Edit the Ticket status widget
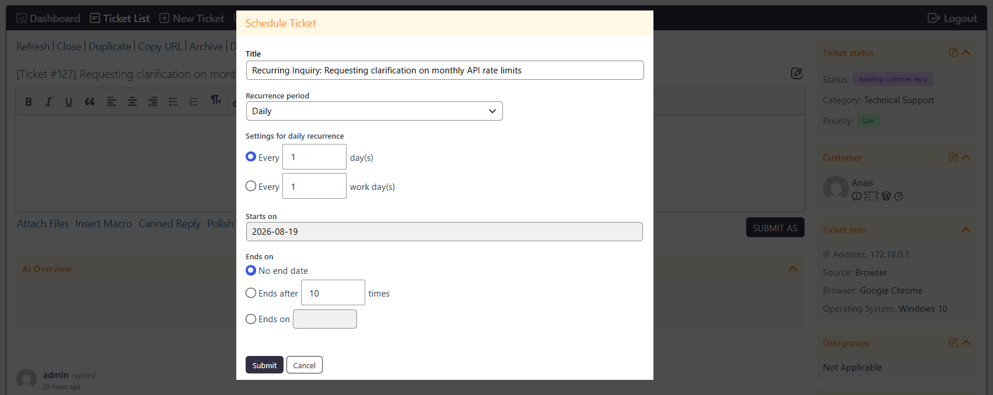This screenshot has width=993, height=395. [953, 52]
